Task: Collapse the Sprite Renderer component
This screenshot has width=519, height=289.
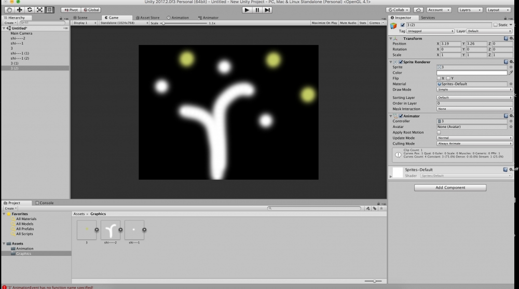Action: tap(391, 62)
